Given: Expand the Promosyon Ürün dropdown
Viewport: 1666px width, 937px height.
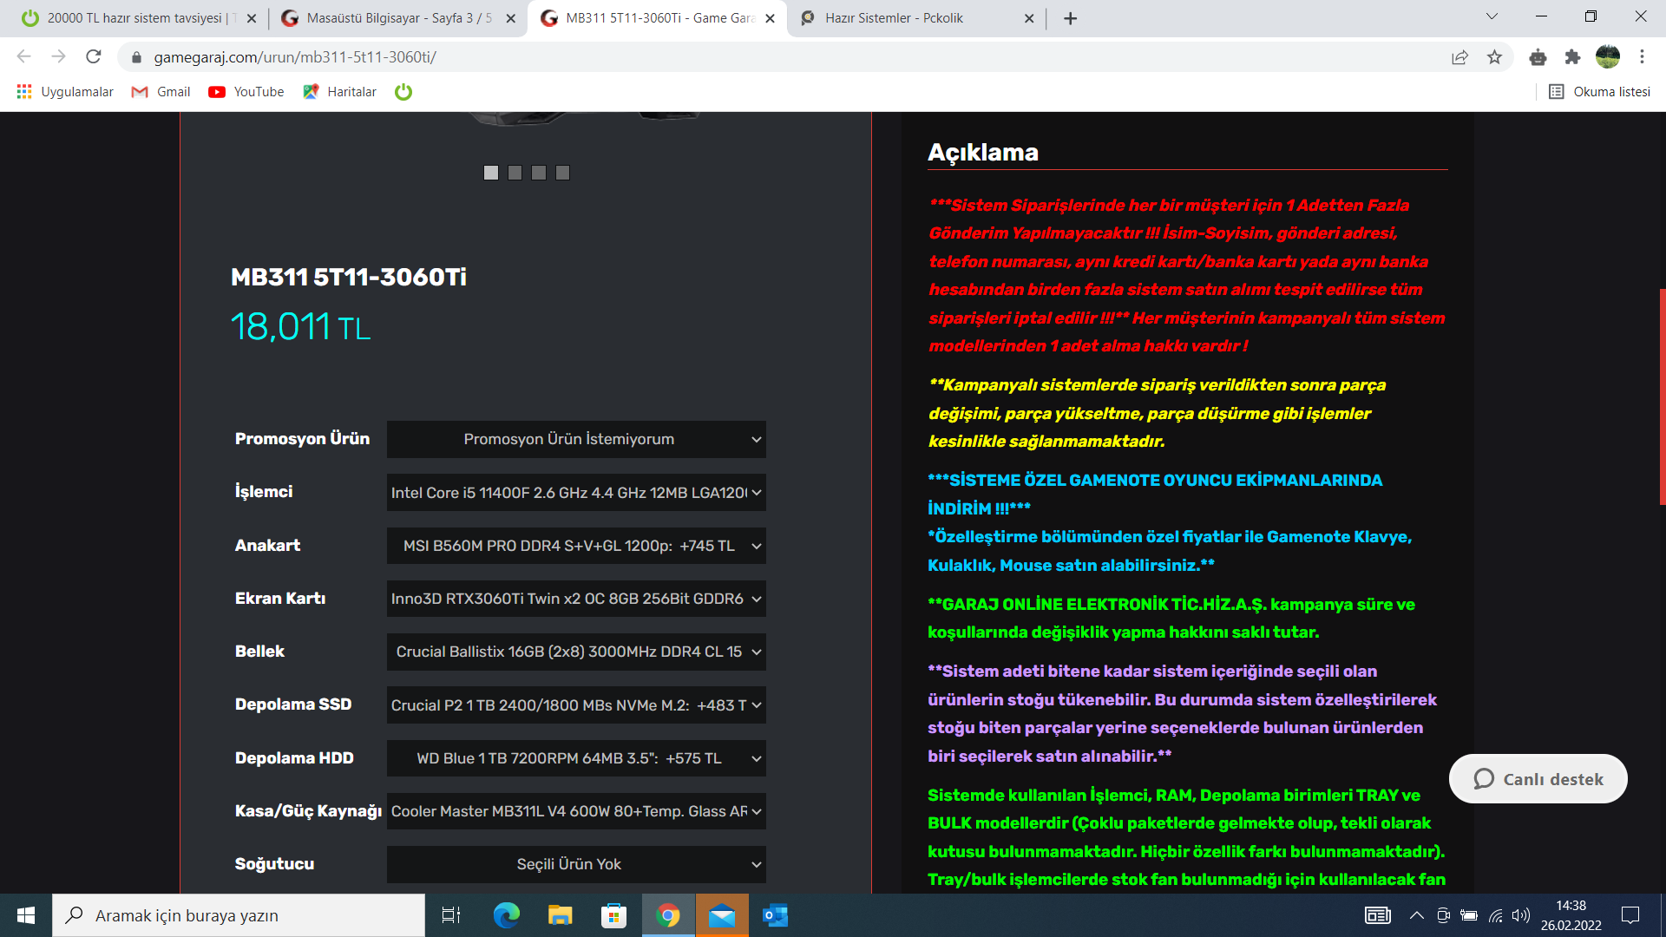Looking at the screenshot, I should click(576, 440).
